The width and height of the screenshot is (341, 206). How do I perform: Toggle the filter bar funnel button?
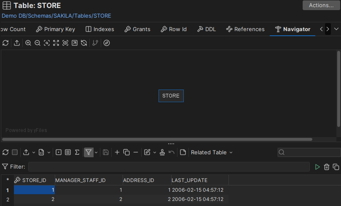pyautogui.click(x=89, y=153)
